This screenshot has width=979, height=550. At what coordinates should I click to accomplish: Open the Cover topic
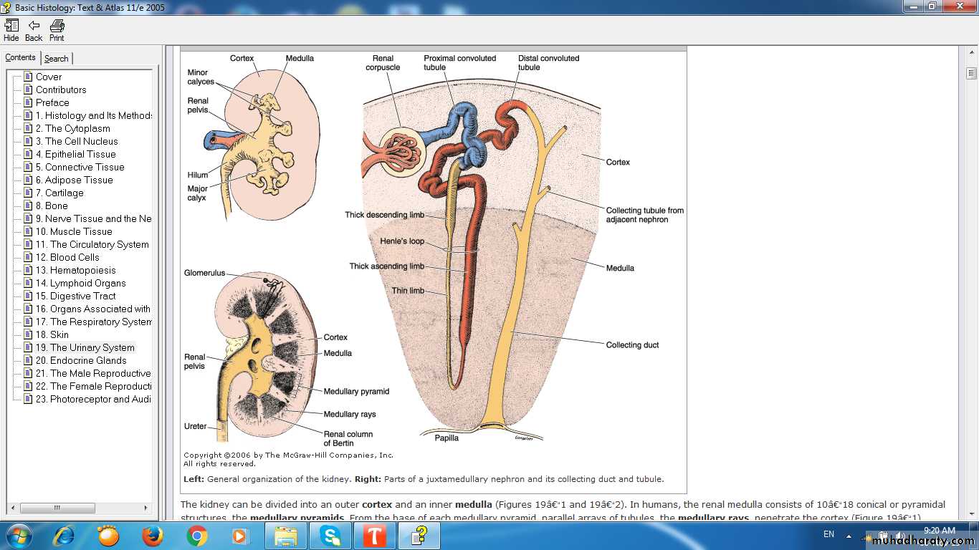pyautogui.click(x=49, y=77)
